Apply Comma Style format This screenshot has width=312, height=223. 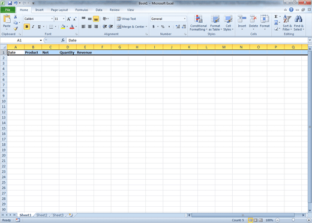coord(169,26)
